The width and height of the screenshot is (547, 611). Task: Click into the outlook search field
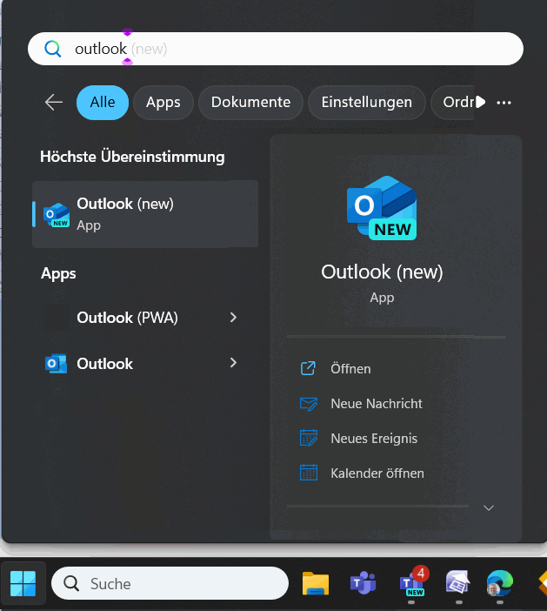pyautogui.click(x=276, y=49)
